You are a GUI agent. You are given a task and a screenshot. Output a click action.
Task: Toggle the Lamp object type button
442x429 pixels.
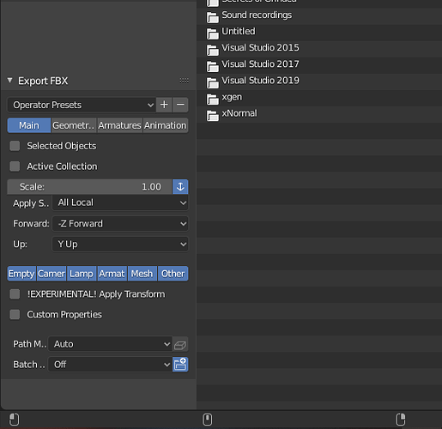pyautogui.click(x=82, y=274)
